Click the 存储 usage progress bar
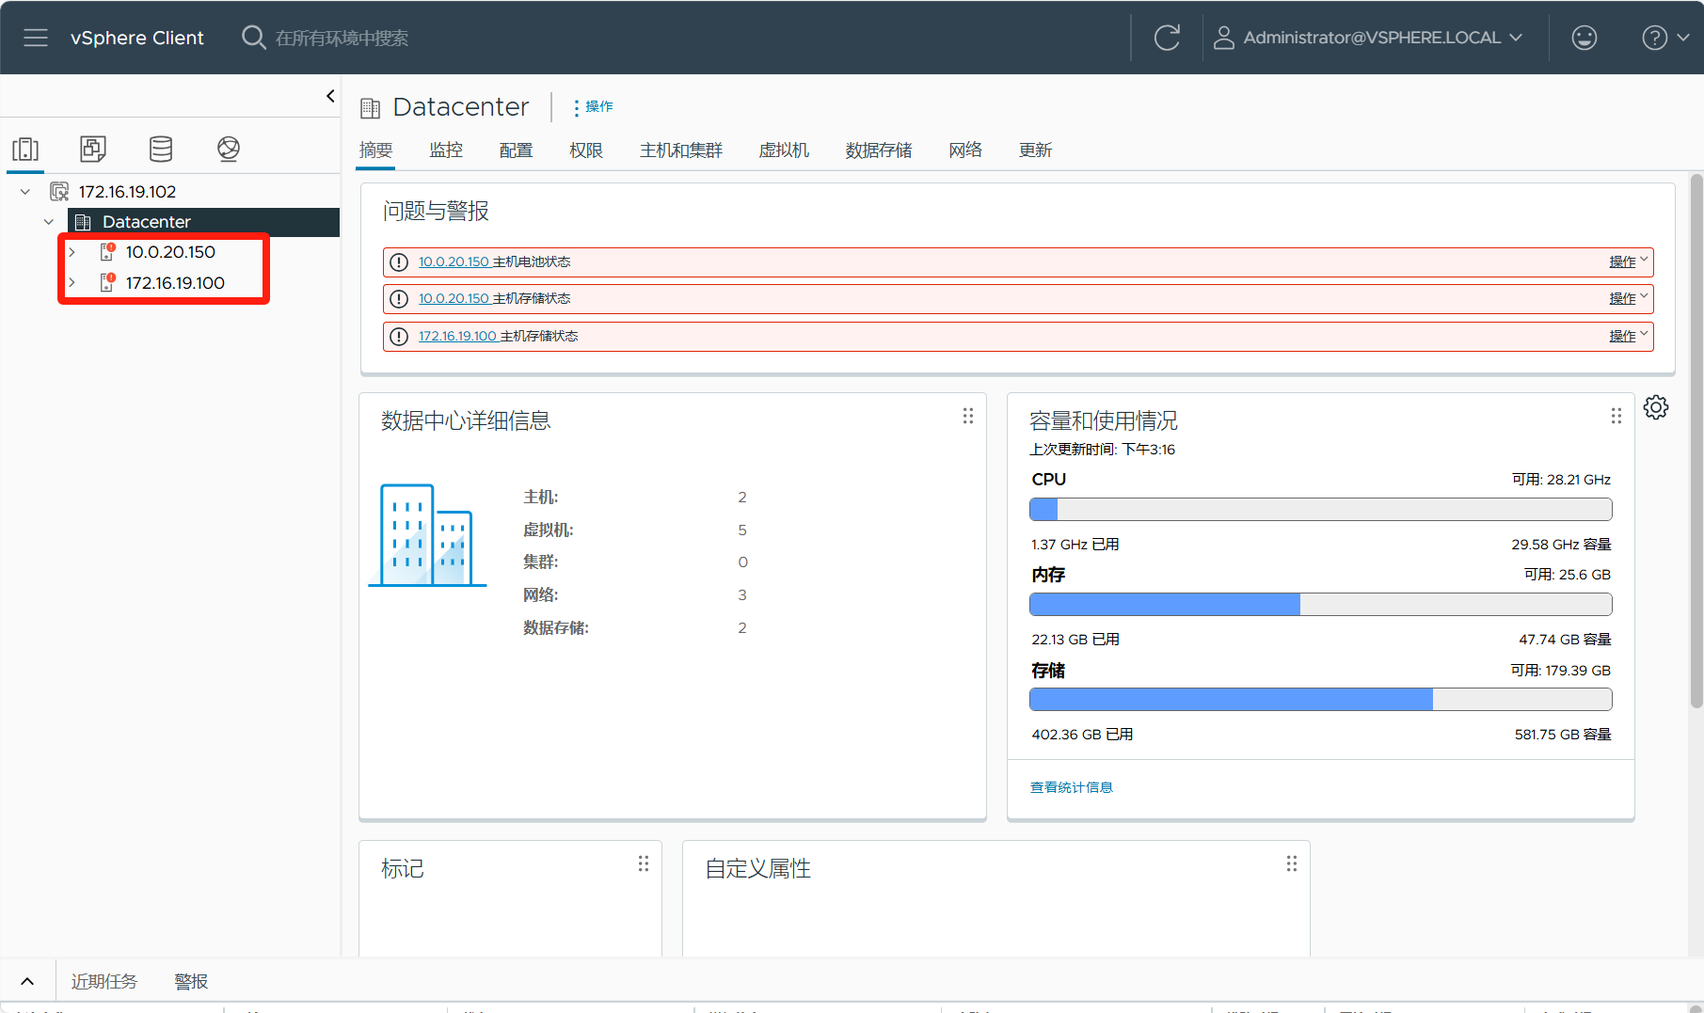 tap(1320, 699)
